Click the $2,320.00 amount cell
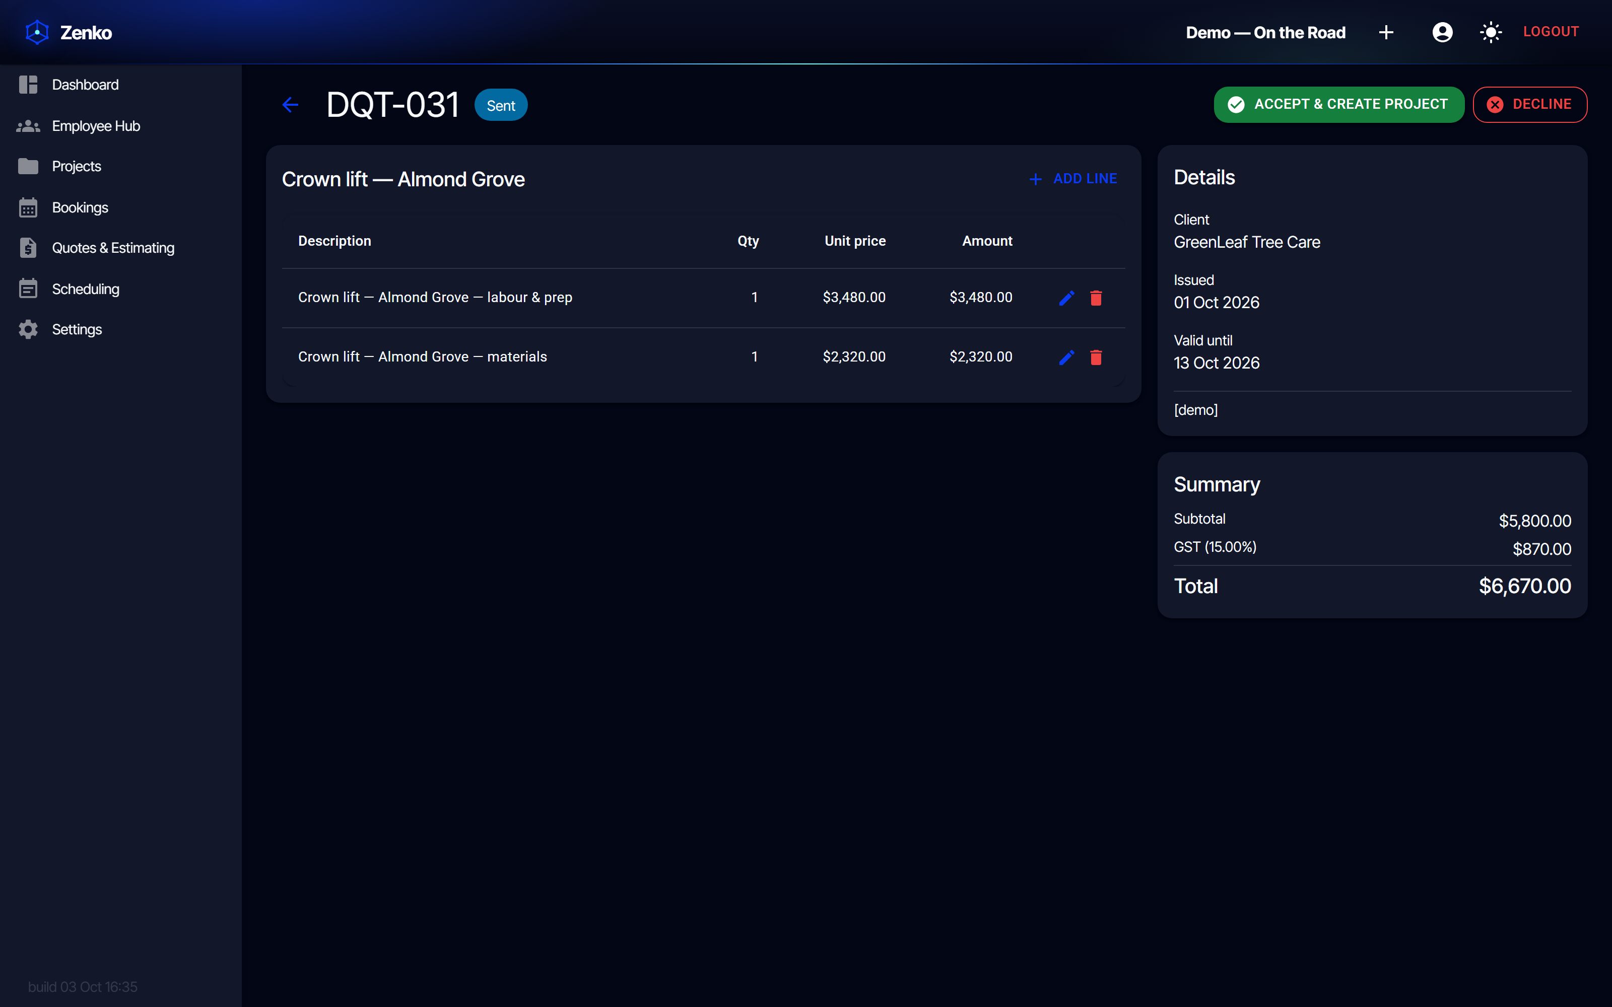Image resolution: width=1612 pixels, height=1007 pixels. point(980,356)
